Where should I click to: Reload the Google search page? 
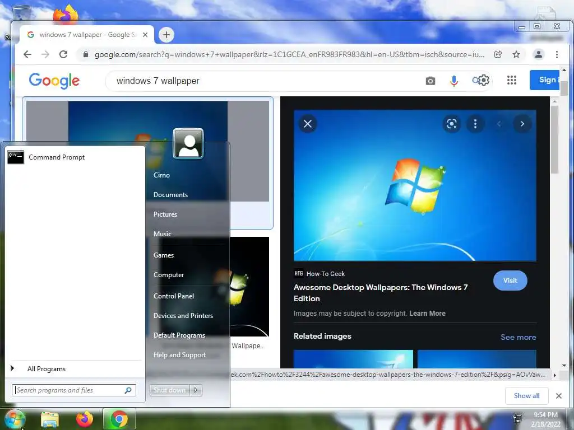coord(63,54)
